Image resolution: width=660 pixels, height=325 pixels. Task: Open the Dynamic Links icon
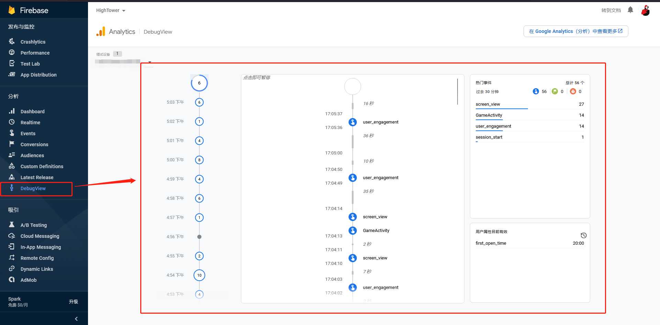pos(12,269)
